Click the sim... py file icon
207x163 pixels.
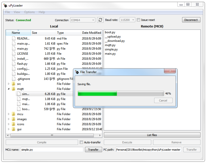tap(19, 94)
